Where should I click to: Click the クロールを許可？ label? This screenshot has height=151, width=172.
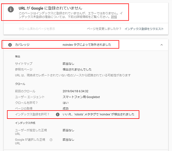click(26, 103)
